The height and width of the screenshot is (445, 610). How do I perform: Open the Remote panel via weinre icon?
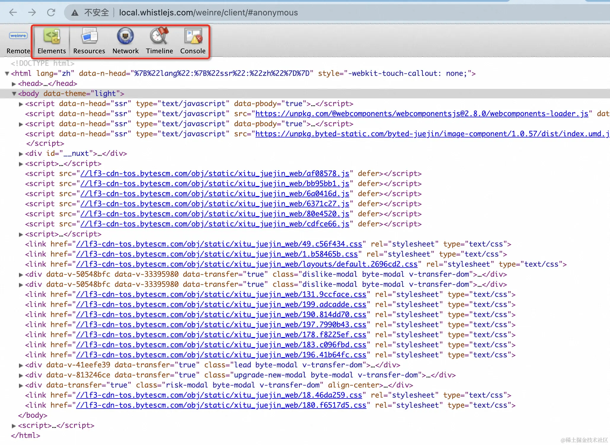coord(18,36)
